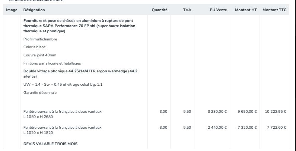Select the PU Vente column header

pos(218,9)
